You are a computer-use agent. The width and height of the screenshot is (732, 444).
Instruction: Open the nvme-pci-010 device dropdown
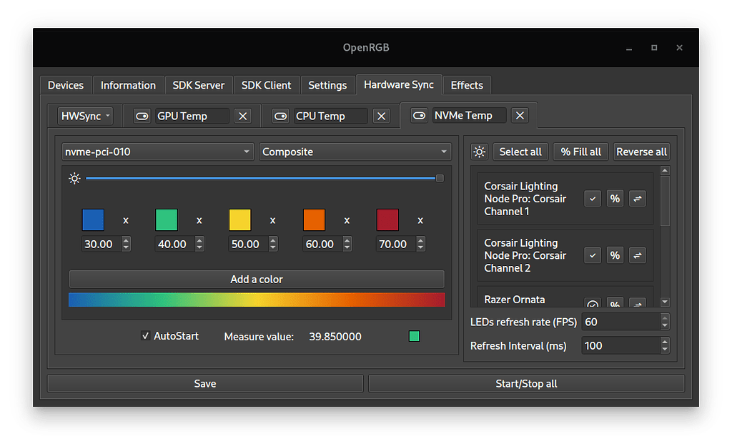coord(157,152)
